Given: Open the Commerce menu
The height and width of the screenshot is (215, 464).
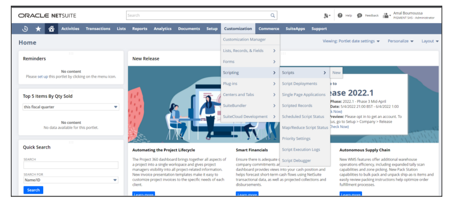Looking at the screenshot, I should 269,29.
